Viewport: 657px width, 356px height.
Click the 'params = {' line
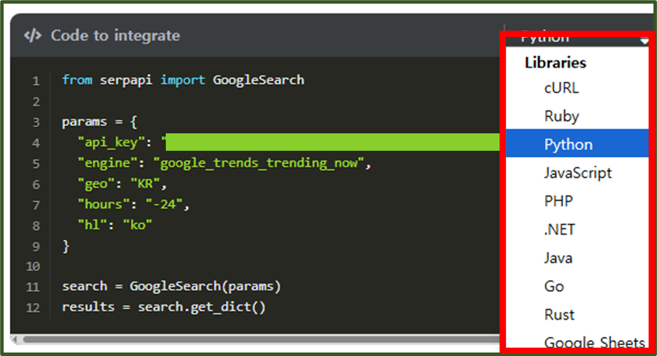pyautogui.click(x=99, y=121)
